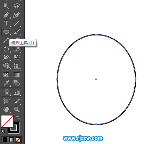Viewport: 151px width, 144px height.
Task: Apply solid Color mode button
Action: [5, 140]
